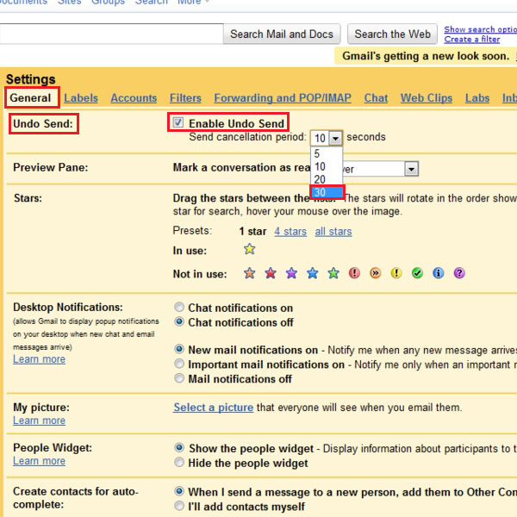The height and width of the screenshot is (517, 517).
Task: Choose the purple question mark icon
Action: pyautogui.click(x=459, y=273)
